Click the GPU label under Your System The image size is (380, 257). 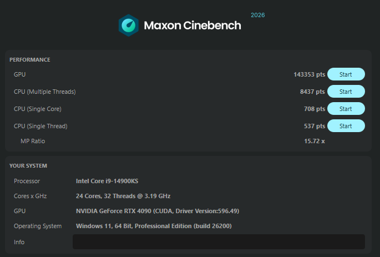pos(19,211)
